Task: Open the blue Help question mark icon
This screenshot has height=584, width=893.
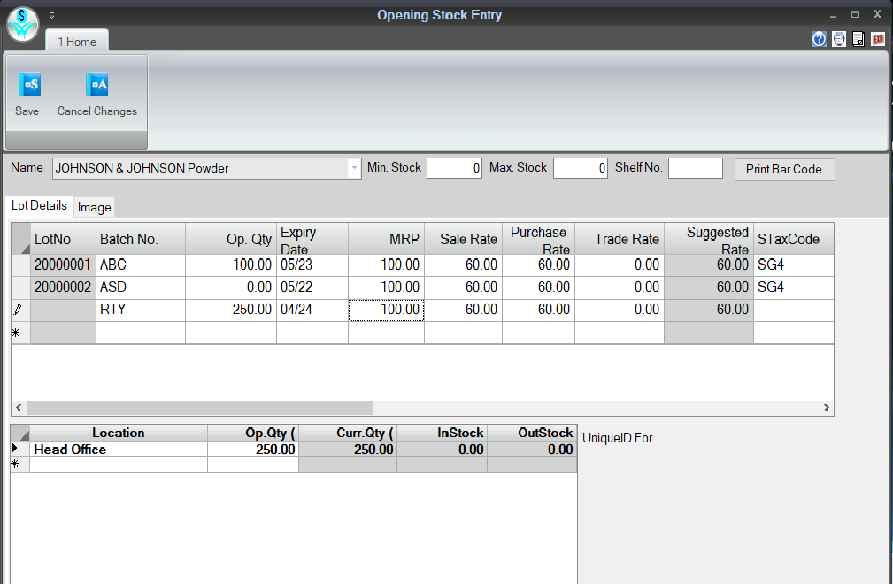Action: click(x=819, y=39)
